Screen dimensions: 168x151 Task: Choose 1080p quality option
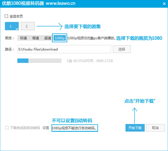pyautogui.click(x=60, y=38)
